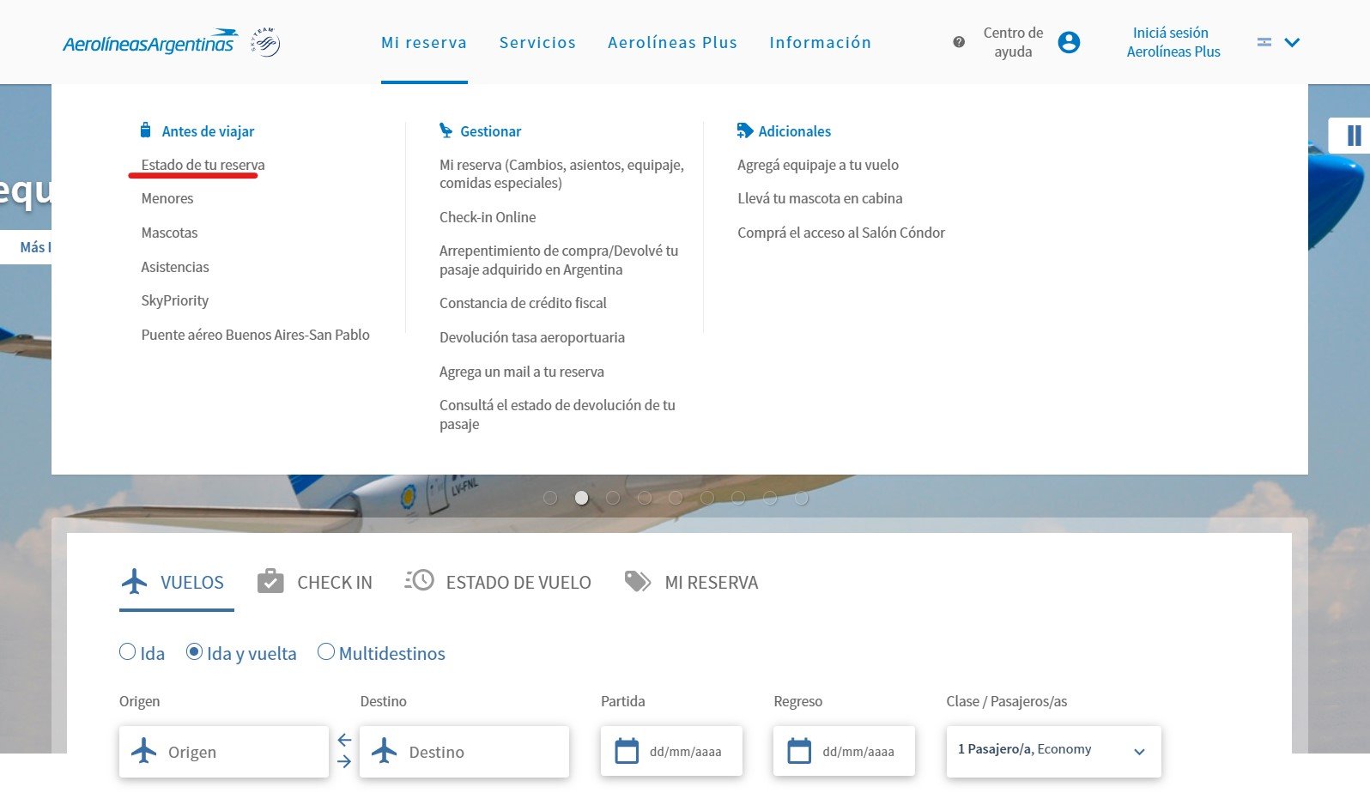This screenshot has width=1370, height=793.
Task: Click the Regreso date field
Action: (844, 751)
